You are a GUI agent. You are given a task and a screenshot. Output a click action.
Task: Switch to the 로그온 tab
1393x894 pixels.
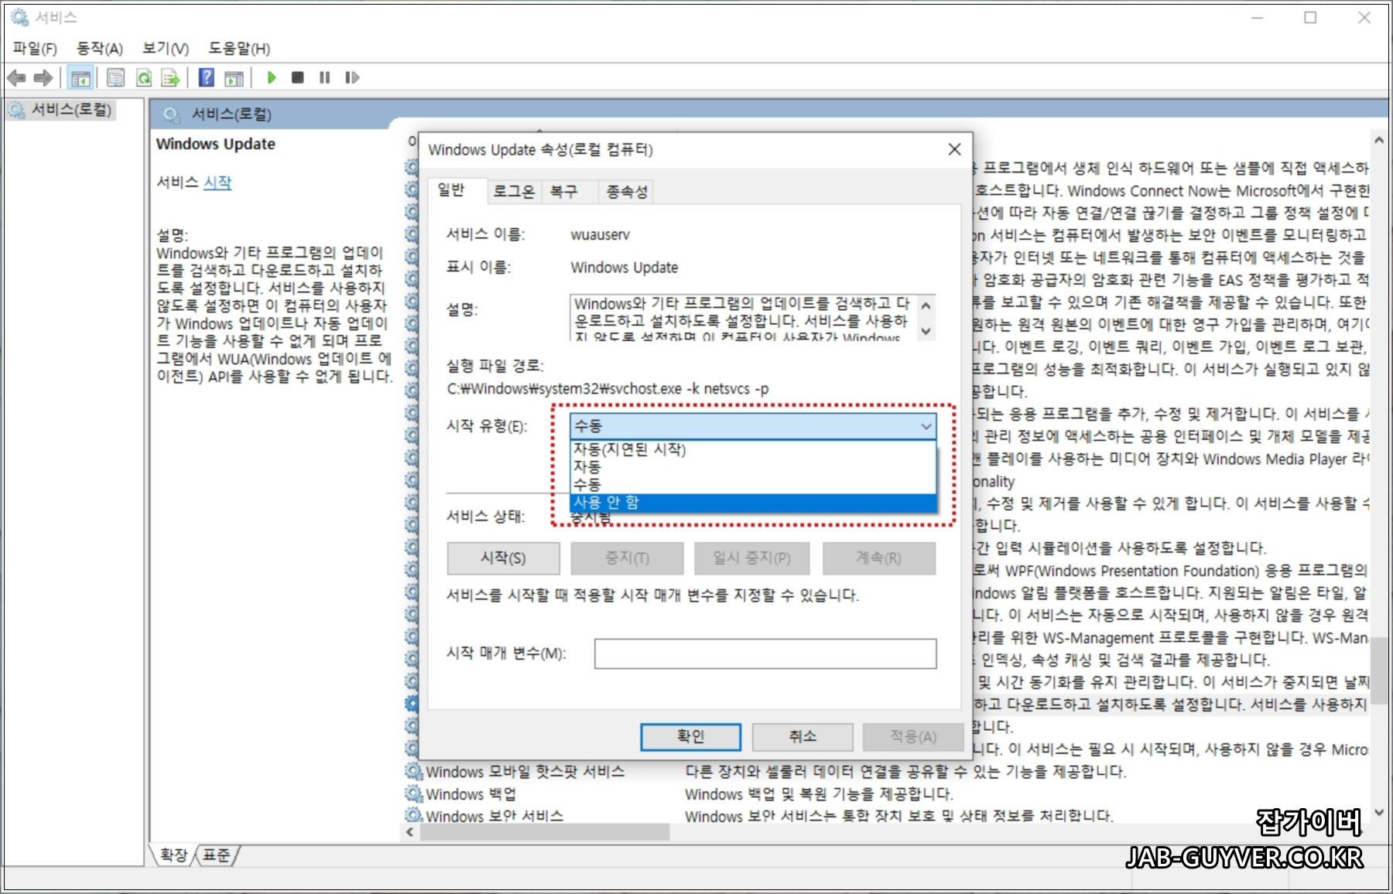point(514,192)
